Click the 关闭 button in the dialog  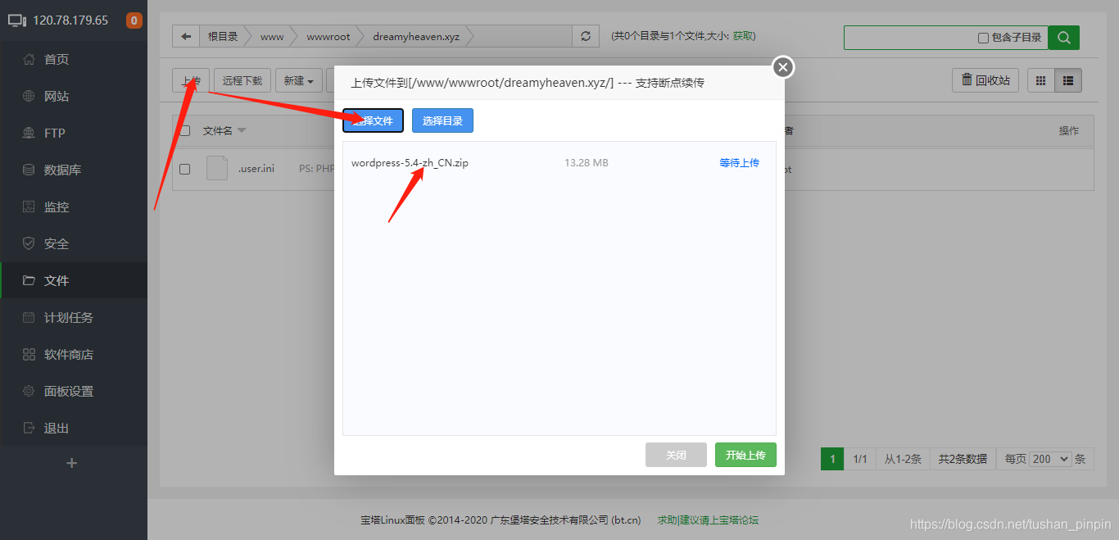tap(676, 455)
